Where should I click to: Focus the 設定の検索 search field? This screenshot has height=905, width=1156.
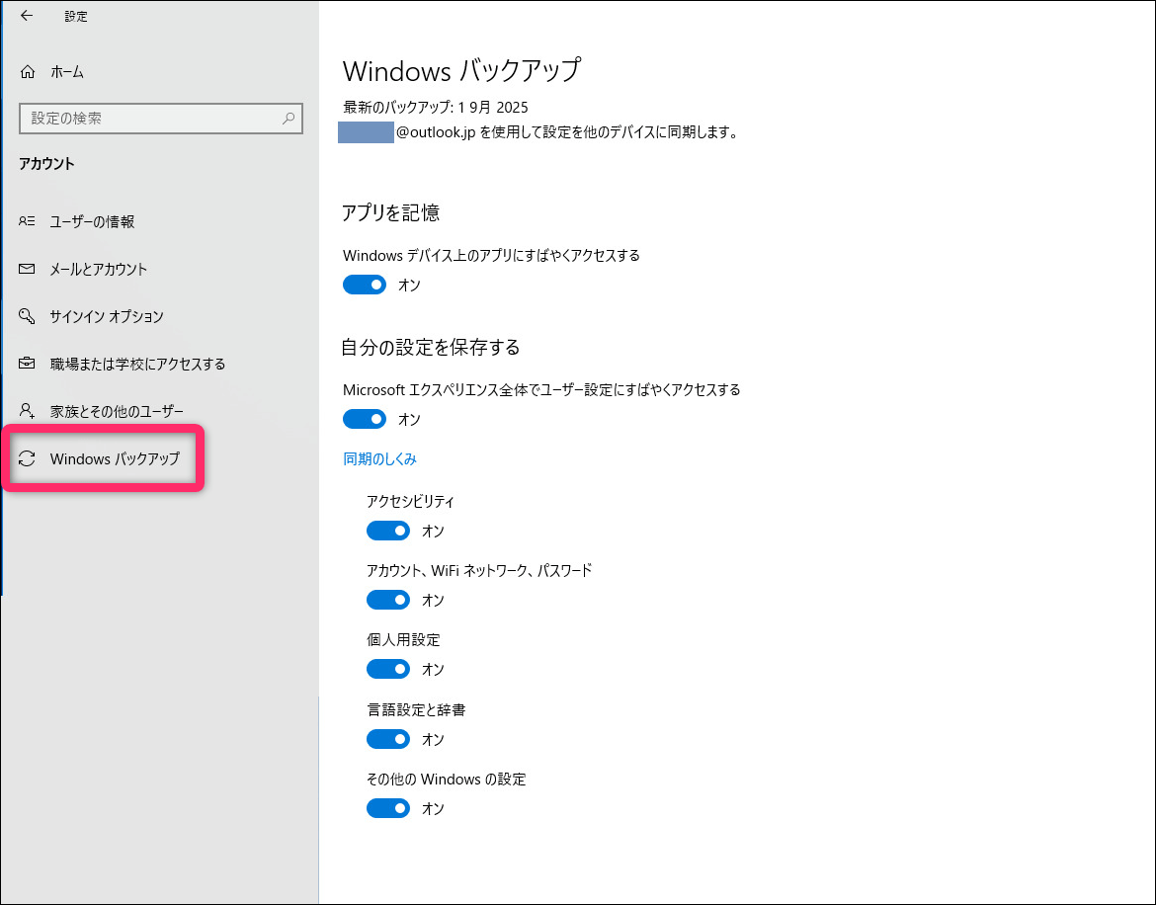161,118
